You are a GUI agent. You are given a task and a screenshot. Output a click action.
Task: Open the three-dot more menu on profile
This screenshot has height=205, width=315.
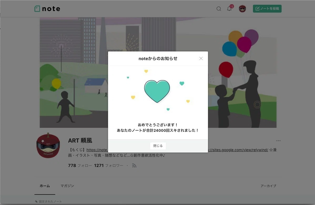pos(278,141)
